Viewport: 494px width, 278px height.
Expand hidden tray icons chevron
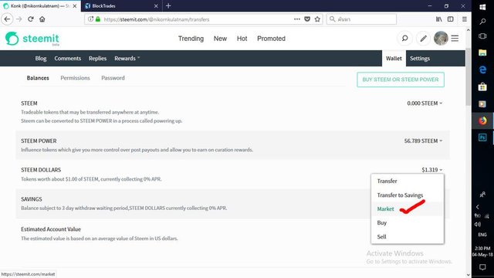click(x=478, y=207)
